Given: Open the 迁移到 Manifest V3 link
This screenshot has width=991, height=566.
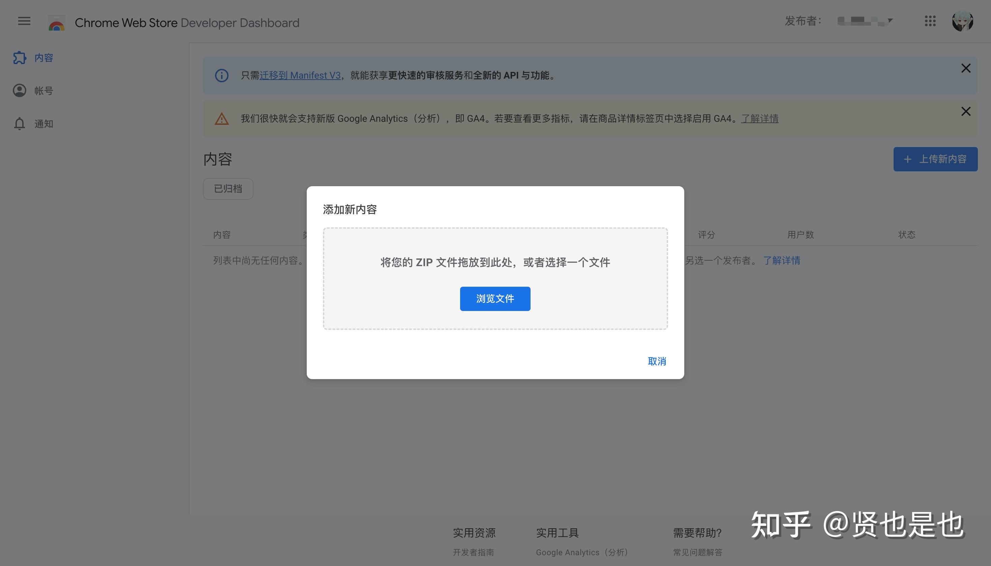Looking at the screenshot, I should tap(301, 75).
